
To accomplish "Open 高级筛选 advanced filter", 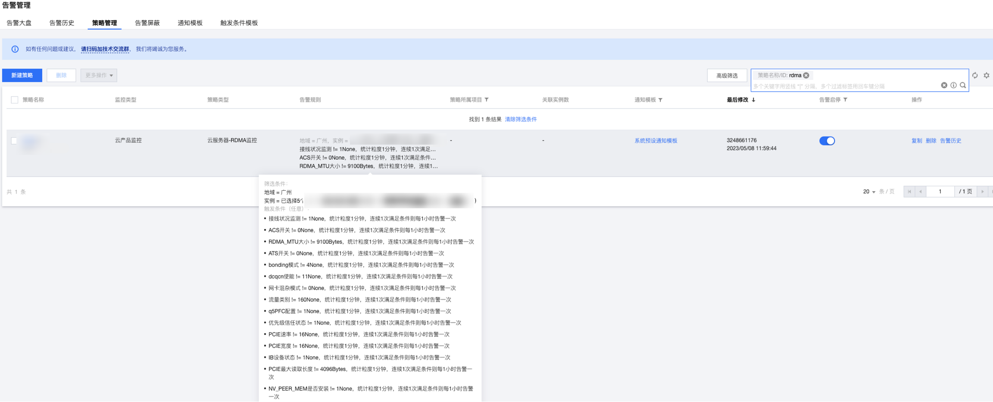I will point(727,76).
